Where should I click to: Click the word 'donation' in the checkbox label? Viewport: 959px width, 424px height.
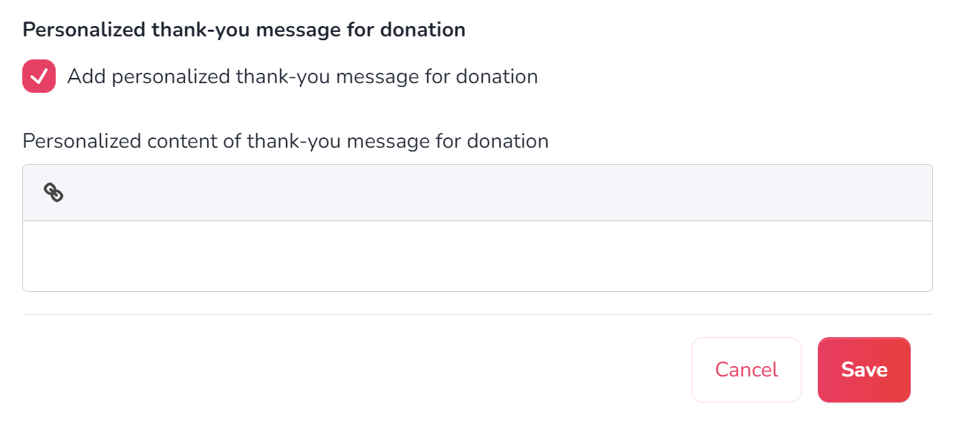click(x=497, y=76)
